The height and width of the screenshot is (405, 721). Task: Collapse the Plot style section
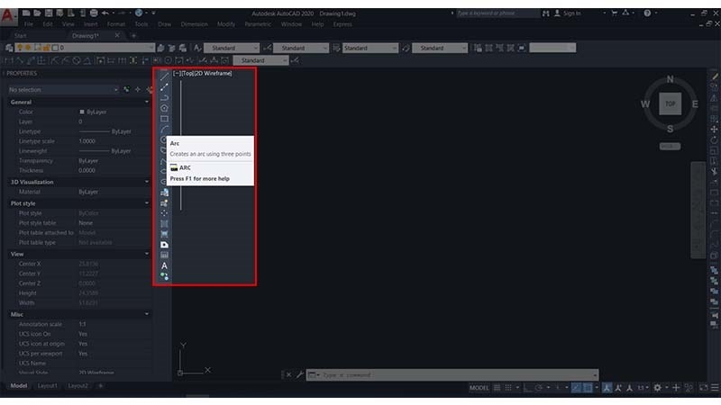(147, 203)
